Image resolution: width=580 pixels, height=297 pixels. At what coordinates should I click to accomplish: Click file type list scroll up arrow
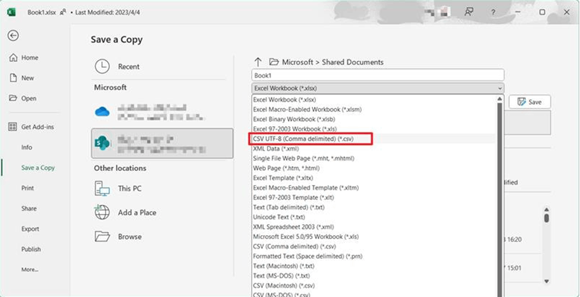coord(499,99)
